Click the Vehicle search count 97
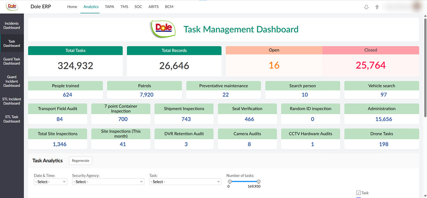The image size is (427, 198). [x=384, y=94]
